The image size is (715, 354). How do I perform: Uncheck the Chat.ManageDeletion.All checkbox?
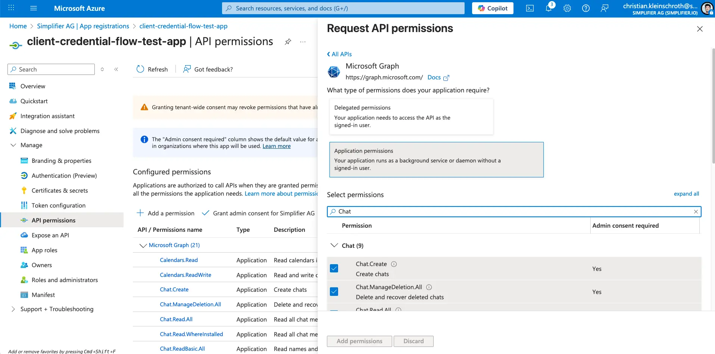pyautogui.click(x=334, y=292)
